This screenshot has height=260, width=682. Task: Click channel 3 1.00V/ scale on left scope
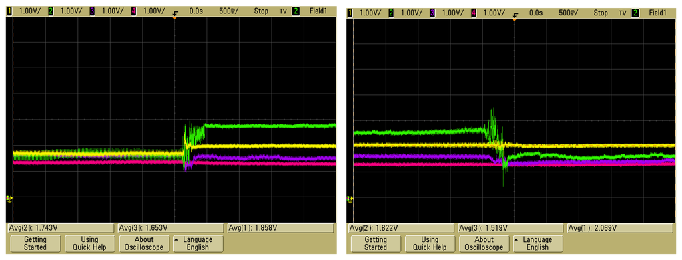pos(112,11)
